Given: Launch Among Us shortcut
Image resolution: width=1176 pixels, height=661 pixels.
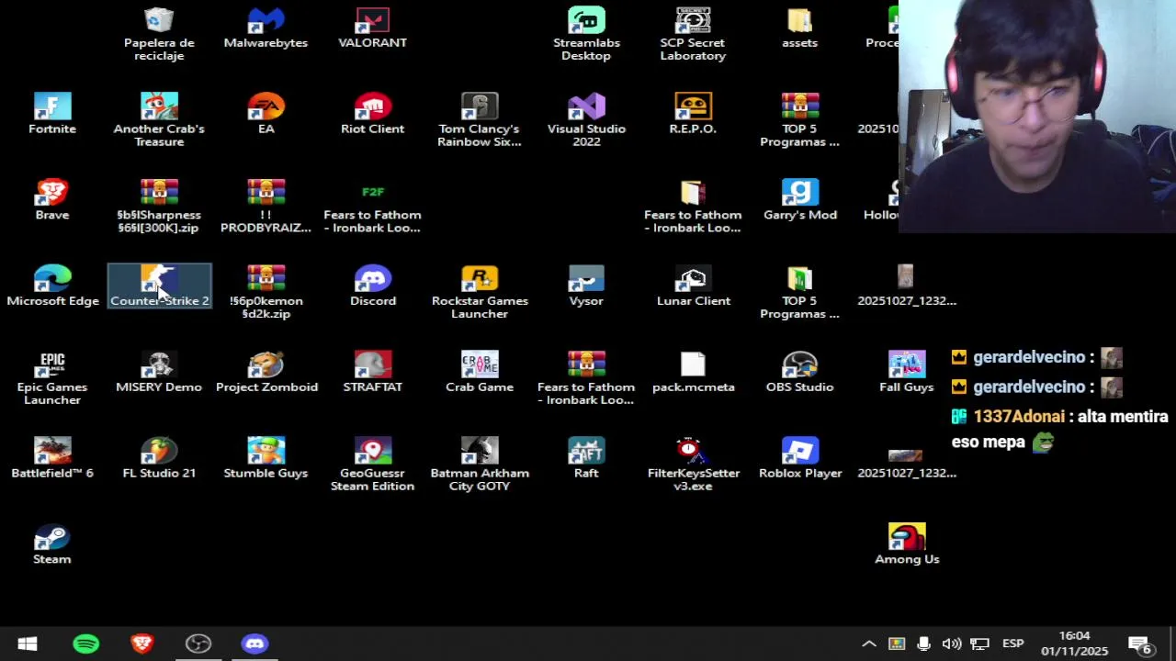Looking at the screenshot, I should coord(907,545).
